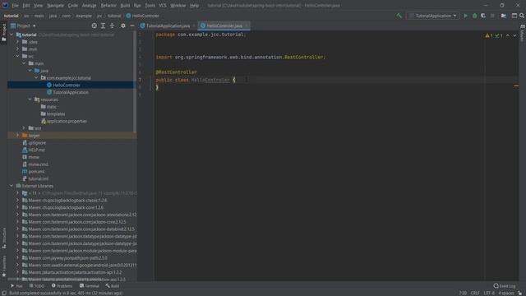Image resolution: width=526 pixels, height=296 pixels.
Task: Click the CRLF line separator status item
Action: 475,293
